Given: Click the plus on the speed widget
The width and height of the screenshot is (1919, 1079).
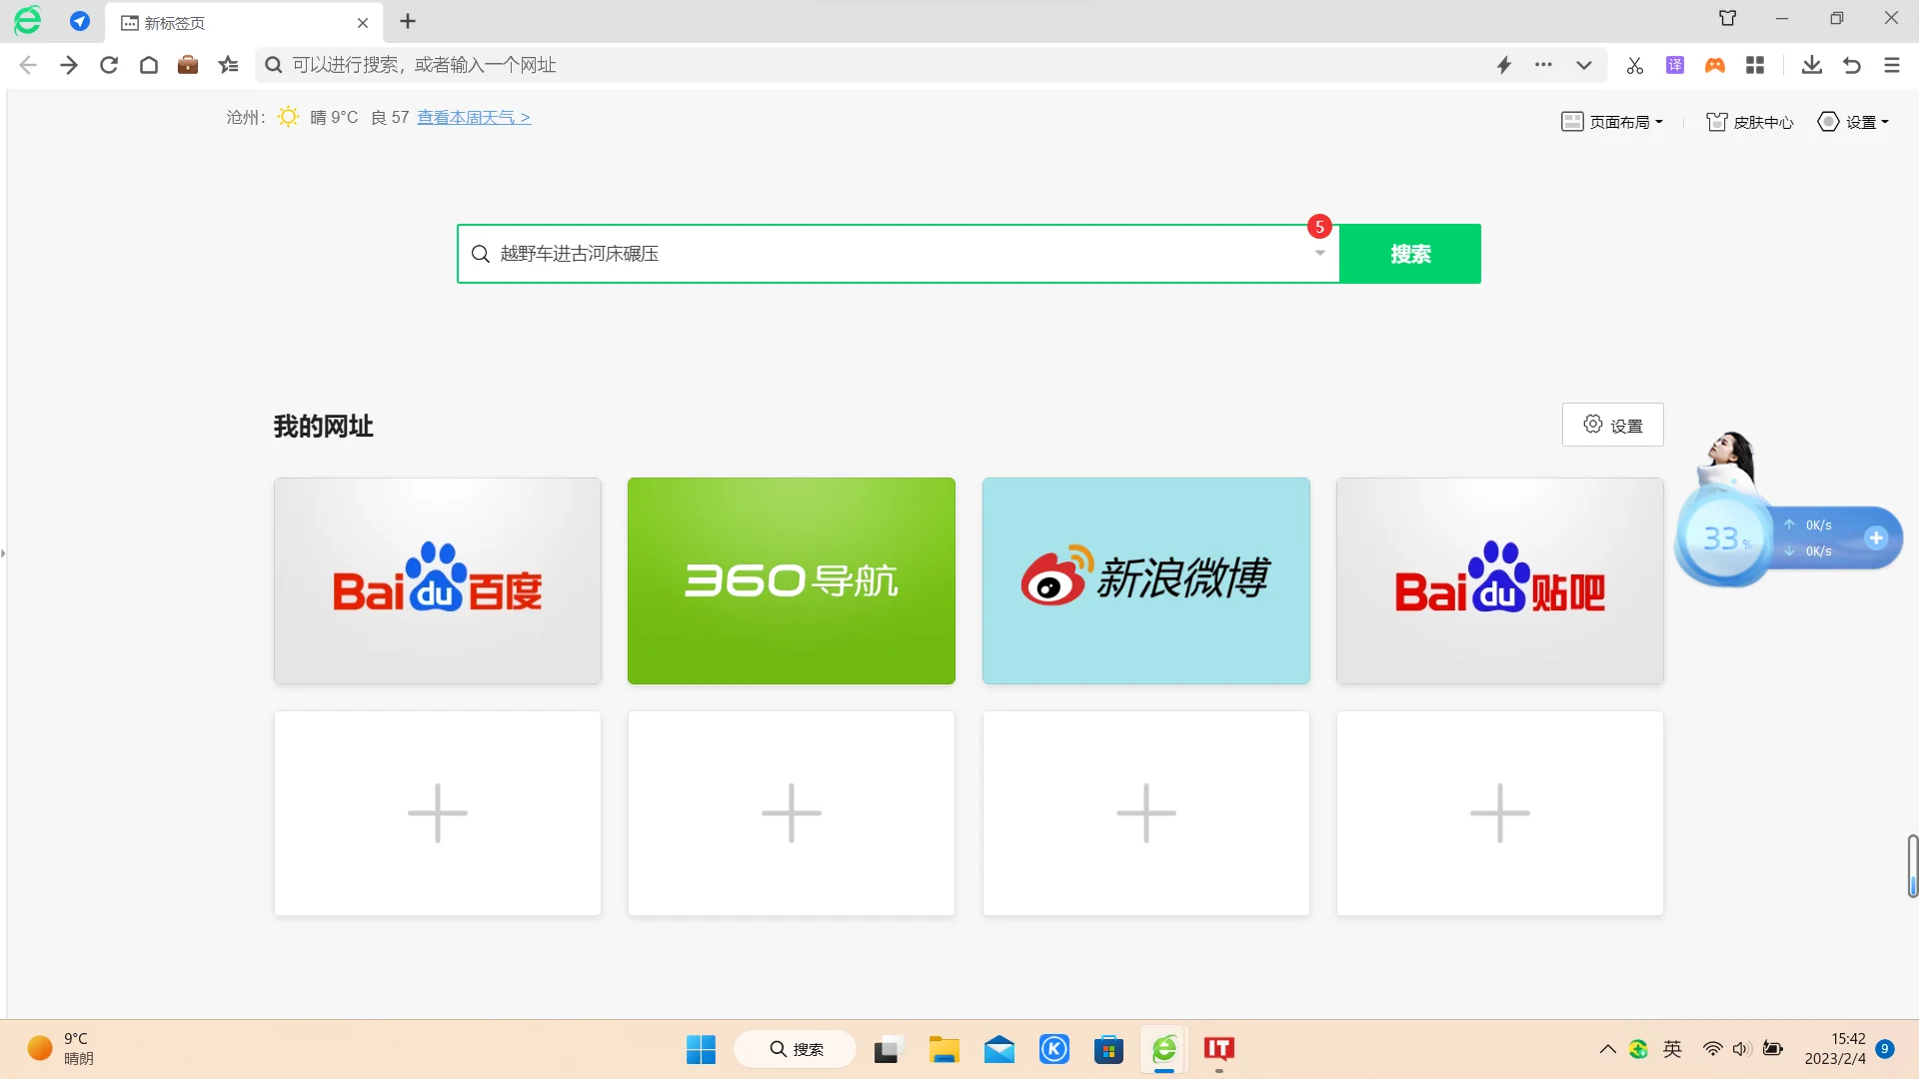Looking at the screenshot, I should coord(1876,538).
